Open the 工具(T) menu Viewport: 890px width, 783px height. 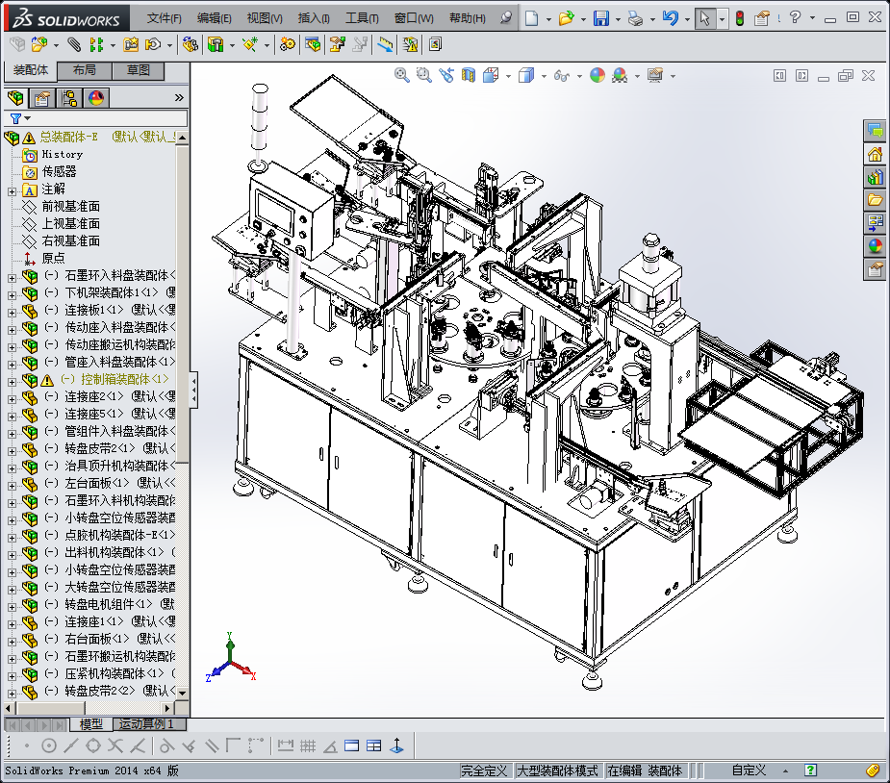tap(362, 18)
